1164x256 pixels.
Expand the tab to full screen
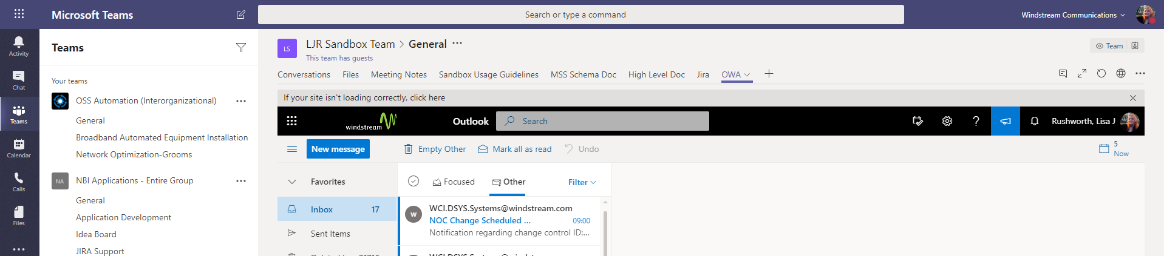point(1082,73)
